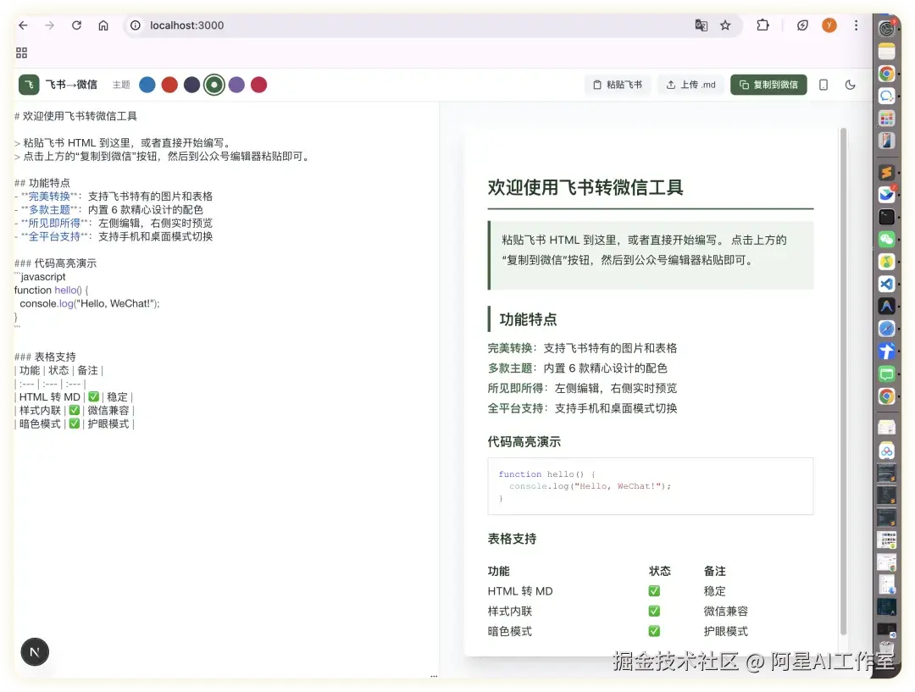Click inside the browser address bar
The image size is (915, 692).
(339, 25)
